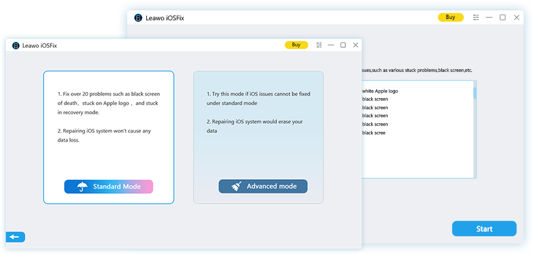Select the Advanced mode description card

coord(259,137)
